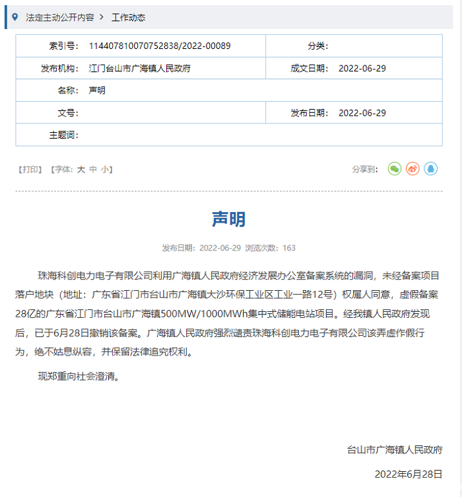462x497 pixels.
Task: Click the 发布日期 value in info table
Action: pos(362,113)
